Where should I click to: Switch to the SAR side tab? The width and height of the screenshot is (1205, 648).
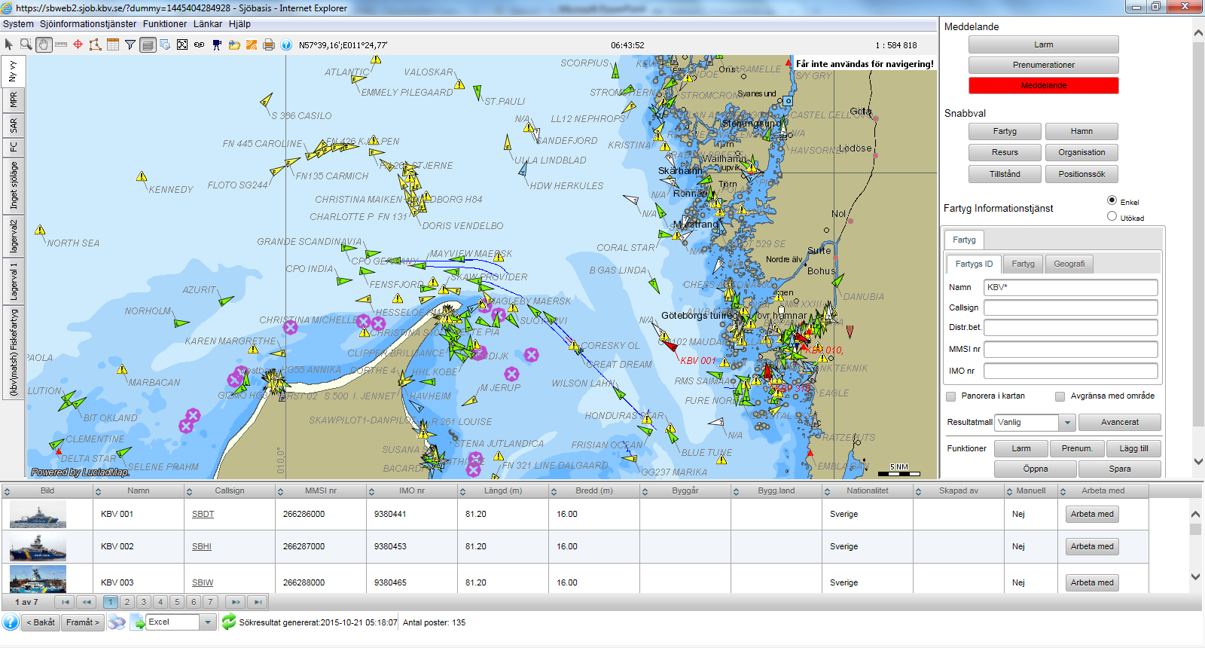pyautogui.click(x=14, y=125)
